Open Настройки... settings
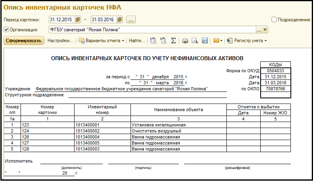This screenshot has height=181, width=313. [x=60, y=41]
